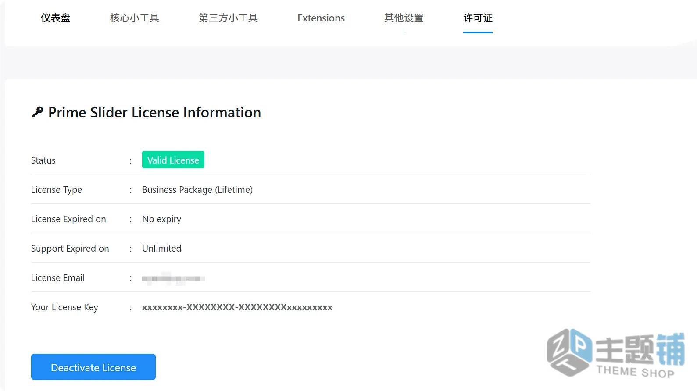Open the 仪表盘 dashboard tab
Screen dimensions: 697x391
tap(55, 18)
